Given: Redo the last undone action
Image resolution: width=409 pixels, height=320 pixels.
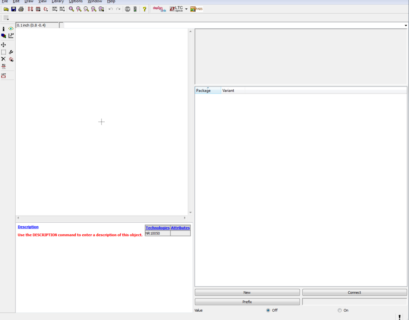Looking at the screenshot, I should point(118,9).
